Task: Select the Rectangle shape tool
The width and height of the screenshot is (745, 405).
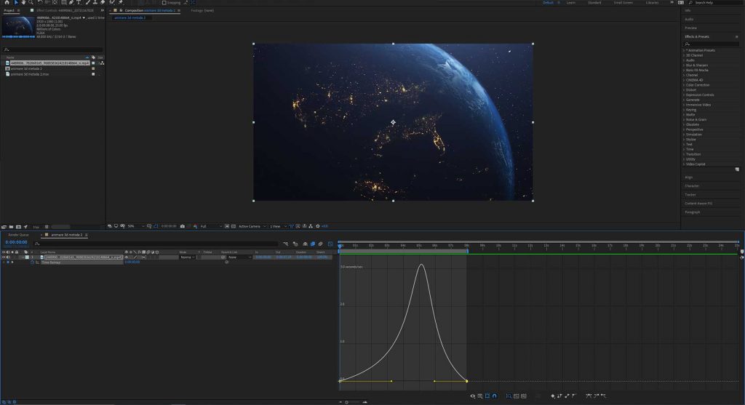Action: (64, 2)
